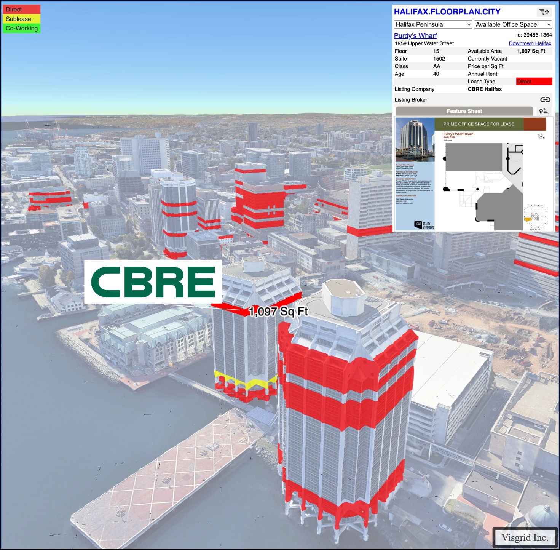560x550 pixels.
Task: Open the Available Office Space dropdown
Action: click(x=513, y=24)
